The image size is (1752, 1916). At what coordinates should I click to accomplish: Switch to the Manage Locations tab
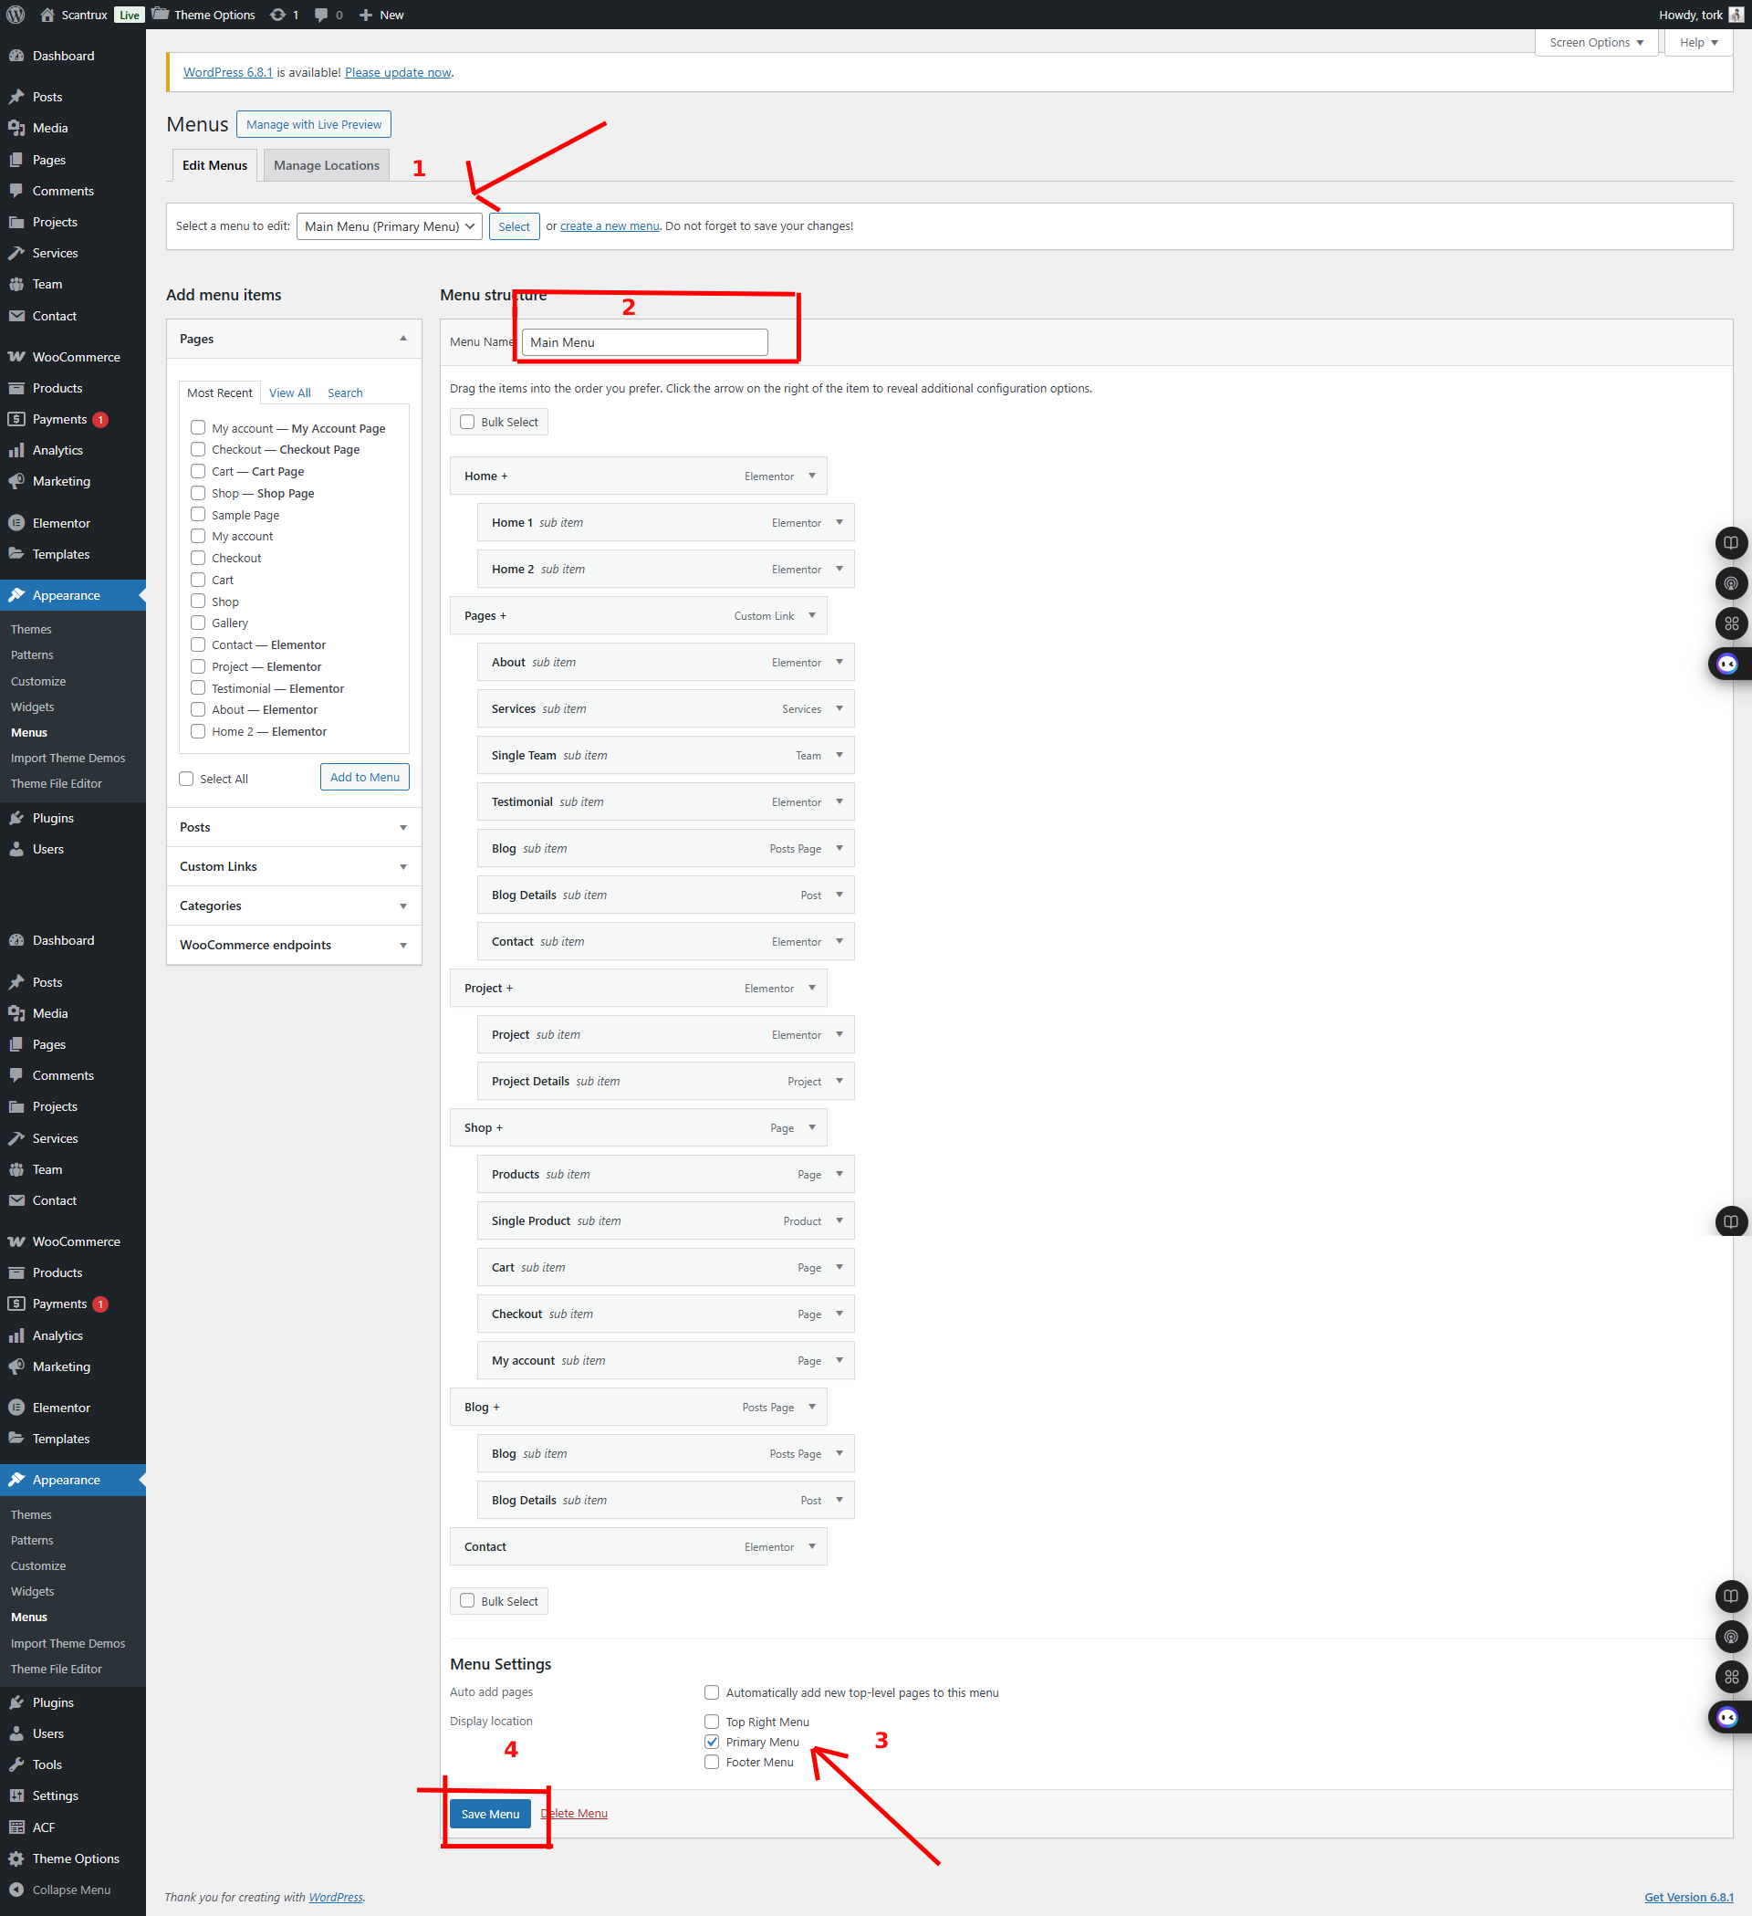[326, 165]
